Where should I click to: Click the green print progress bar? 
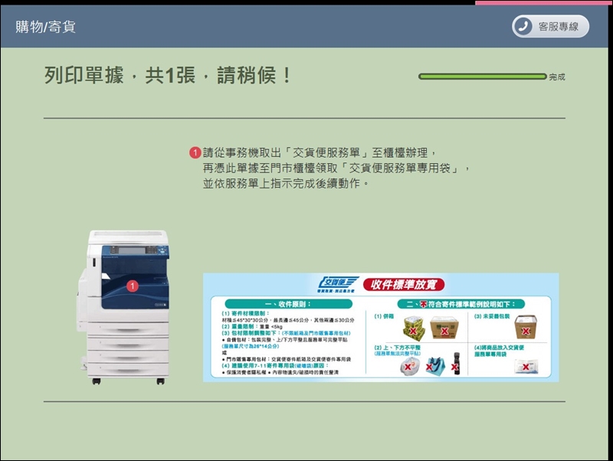482,77
